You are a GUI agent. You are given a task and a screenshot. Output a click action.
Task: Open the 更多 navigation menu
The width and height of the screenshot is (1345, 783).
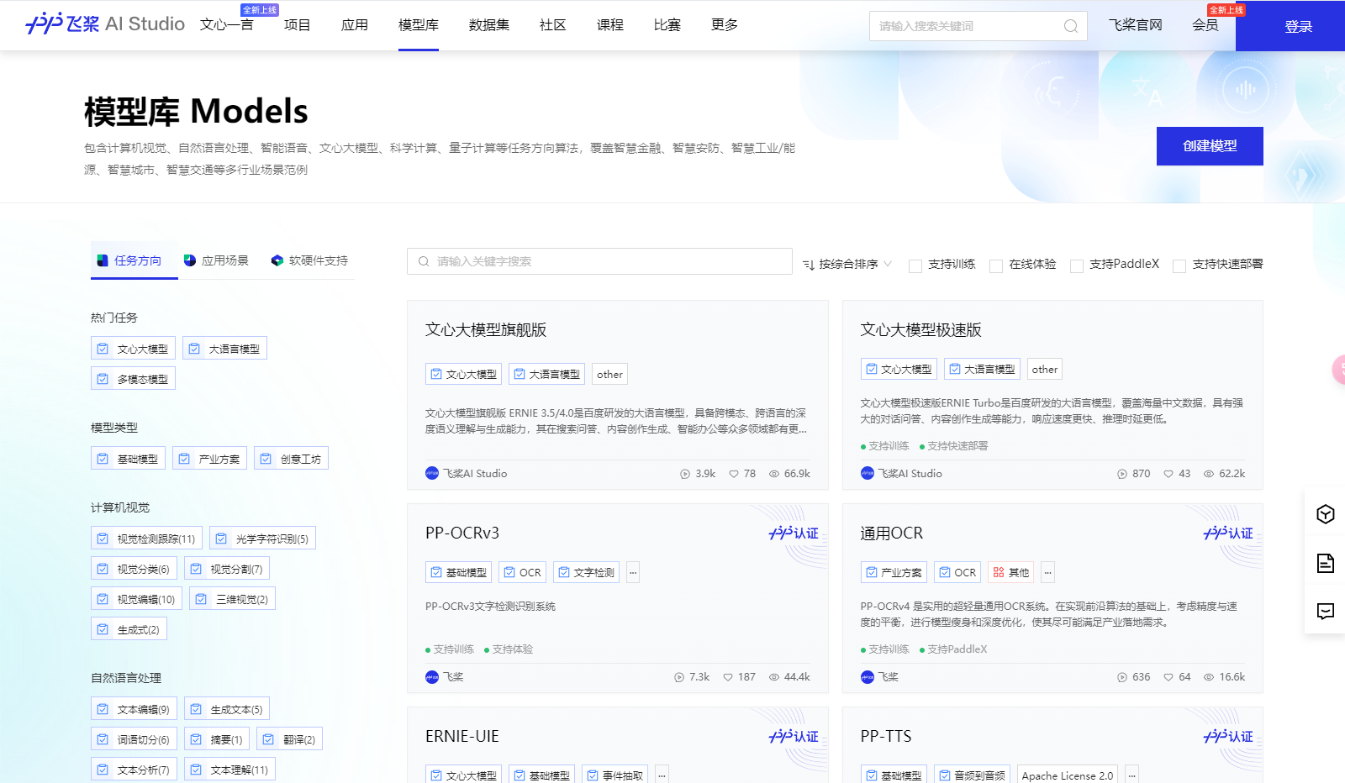[725, 25]
